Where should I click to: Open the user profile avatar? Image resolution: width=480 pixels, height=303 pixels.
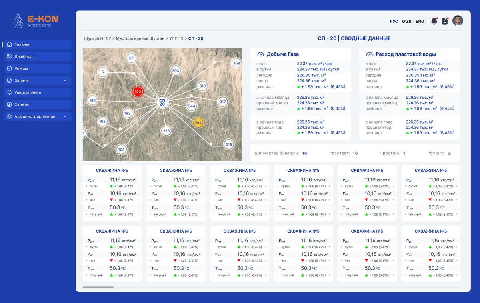coord(458,21)
